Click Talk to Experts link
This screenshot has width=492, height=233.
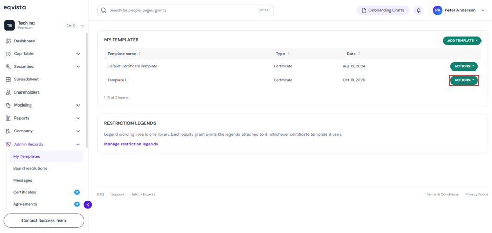click(x=143, y=194)
